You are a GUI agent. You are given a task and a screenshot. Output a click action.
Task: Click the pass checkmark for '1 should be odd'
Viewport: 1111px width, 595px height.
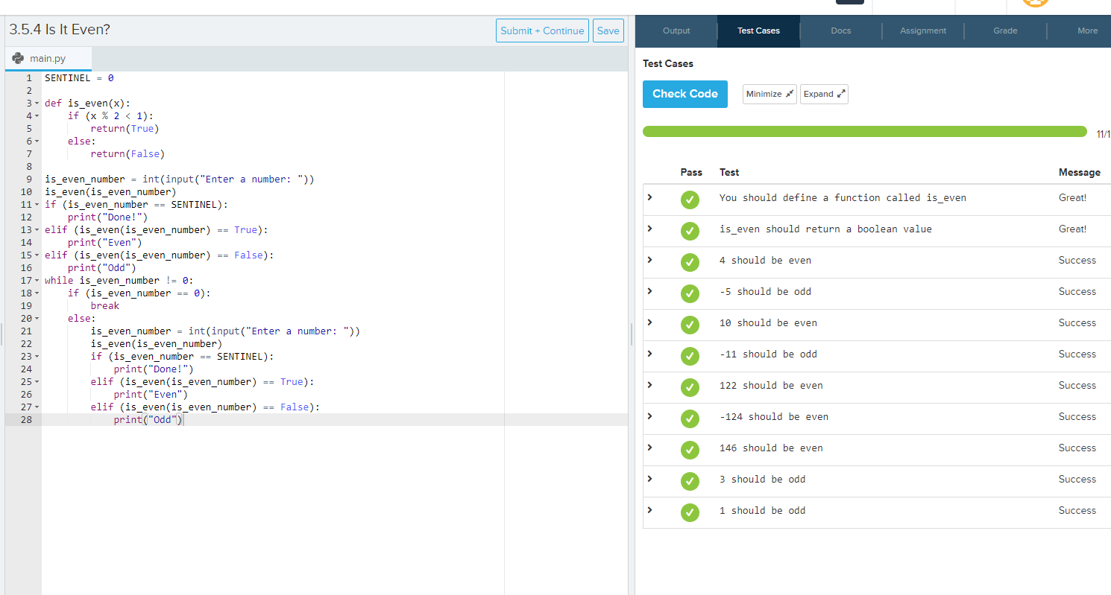pyautogui.click(x=690, y=512)
